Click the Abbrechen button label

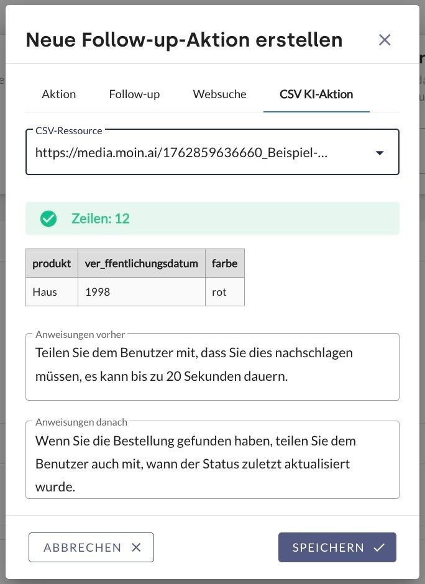pyautogui.click(x=82, y=547)
